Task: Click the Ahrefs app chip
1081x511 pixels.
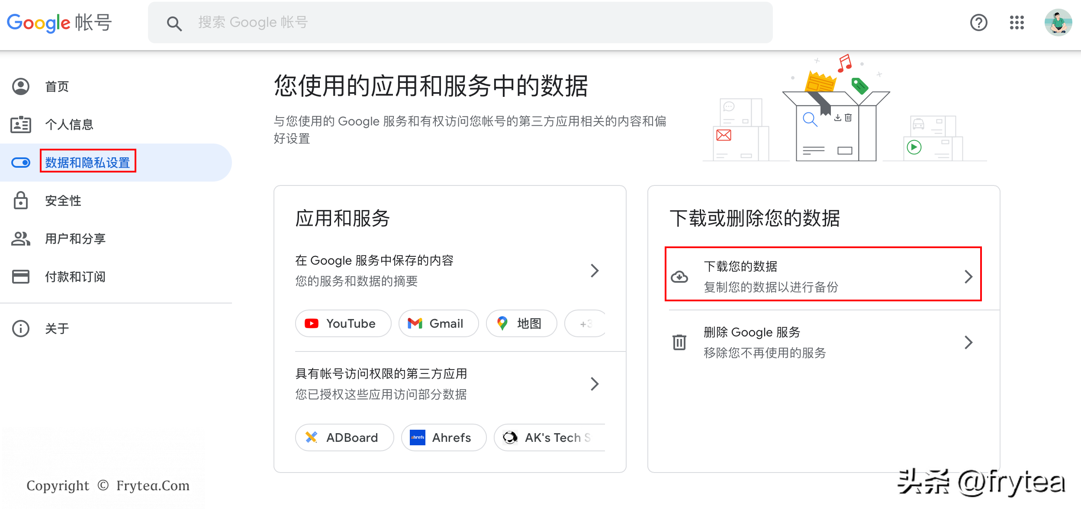Action: tap(444, 438)
